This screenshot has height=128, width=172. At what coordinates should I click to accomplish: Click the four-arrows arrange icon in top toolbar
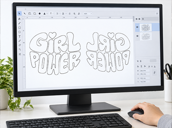click(x=63, y=13)
